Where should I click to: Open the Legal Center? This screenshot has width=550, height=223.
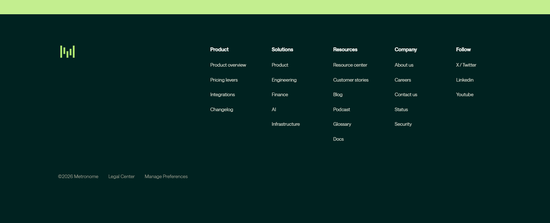point(121,176)
